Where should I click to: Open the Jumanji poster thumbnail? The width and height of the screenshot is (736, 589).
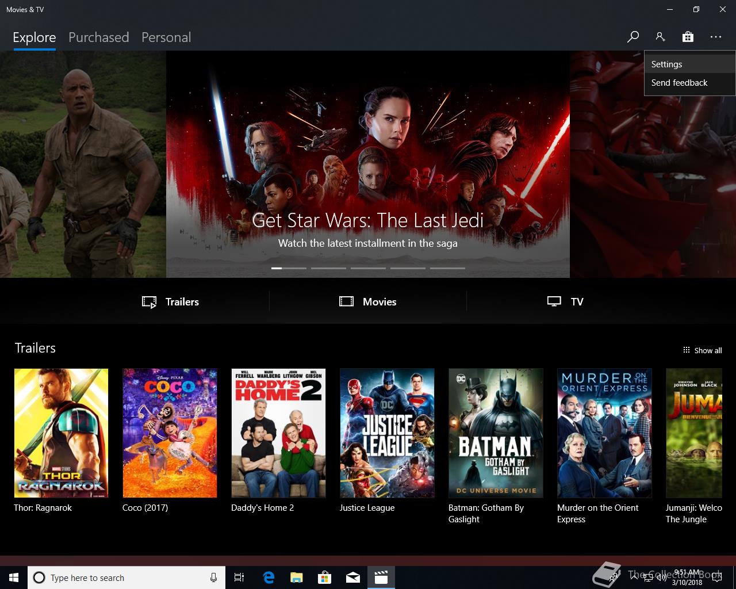pos(694,433)
